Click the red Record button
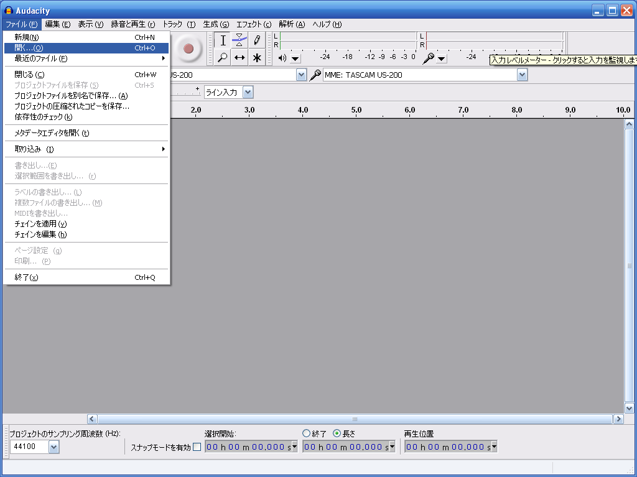637x477 pixels. [x=188, y=49]
